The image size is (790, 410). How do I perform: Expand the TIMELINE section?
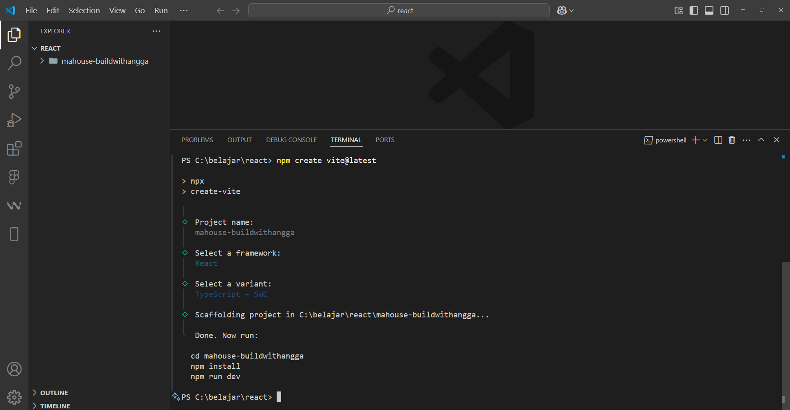(x=35, y=406)
